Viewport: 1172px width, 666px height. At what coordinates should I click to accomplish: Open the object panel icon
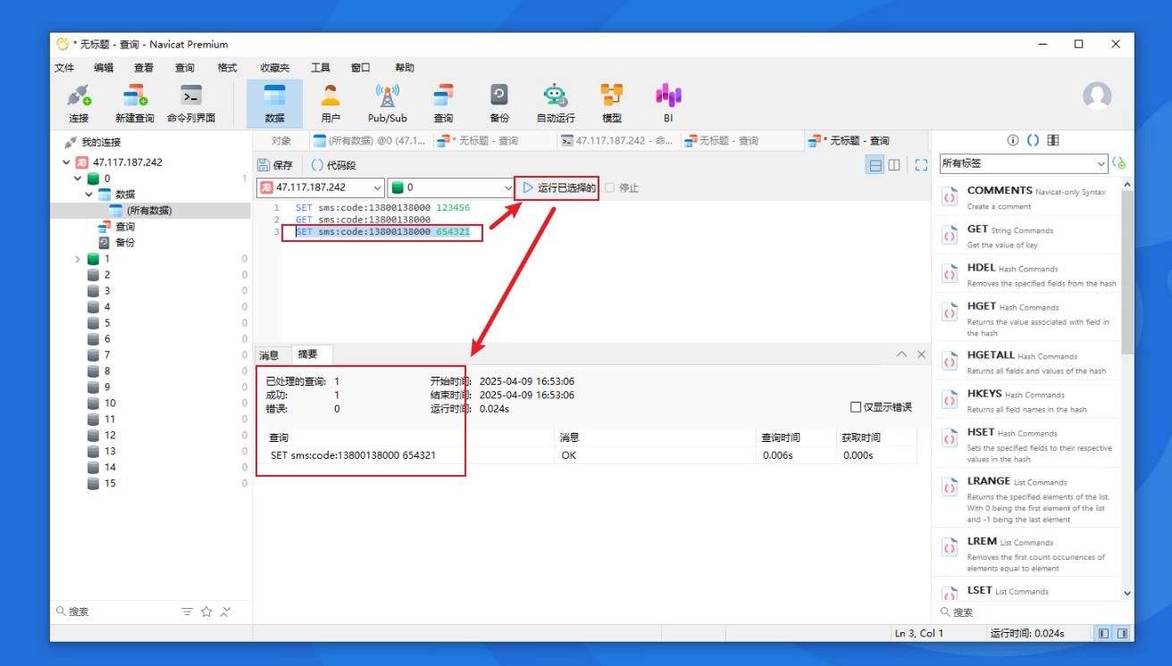click(x=1053, y=140)
